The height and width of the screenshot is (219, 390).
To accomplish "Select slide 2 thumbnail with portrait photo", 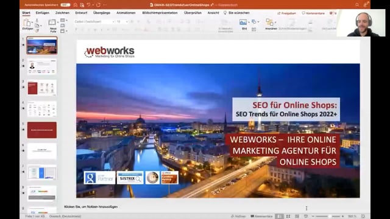I will 42,66.
